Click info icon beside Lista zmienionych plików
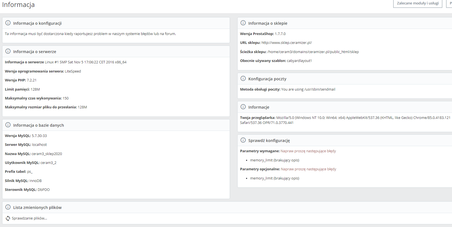452x227 pixels. pyautogui.click(x=8, y=207)
